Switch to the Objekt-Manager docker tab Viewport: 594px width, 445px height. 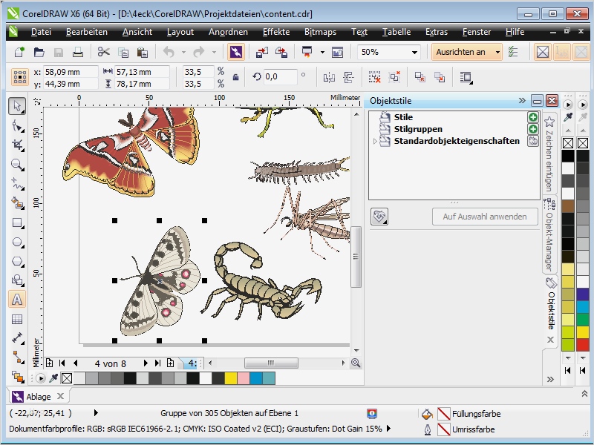(x=549, y=237)
